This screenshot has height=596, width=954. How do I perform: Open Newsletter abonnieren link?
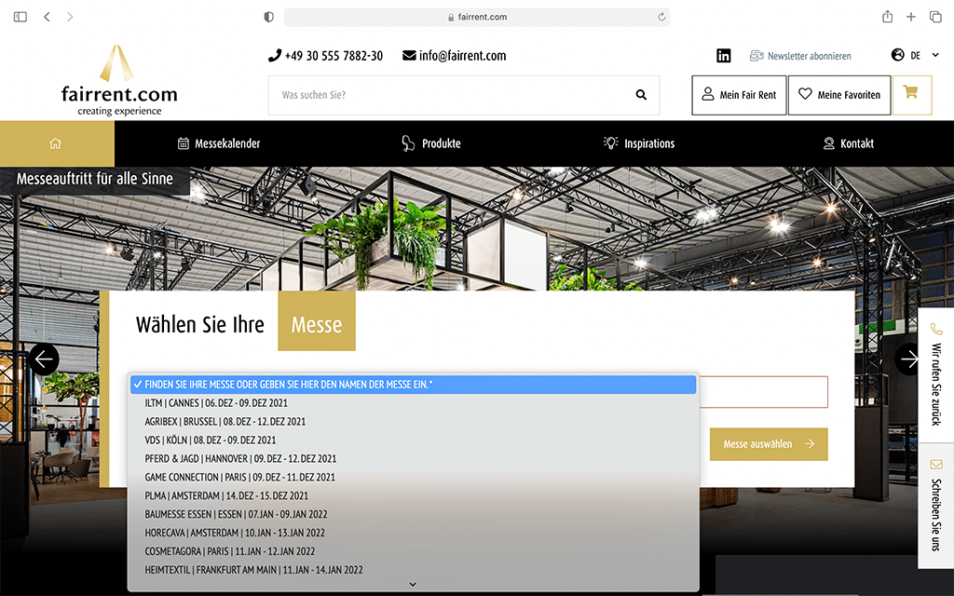pos(800,56)
